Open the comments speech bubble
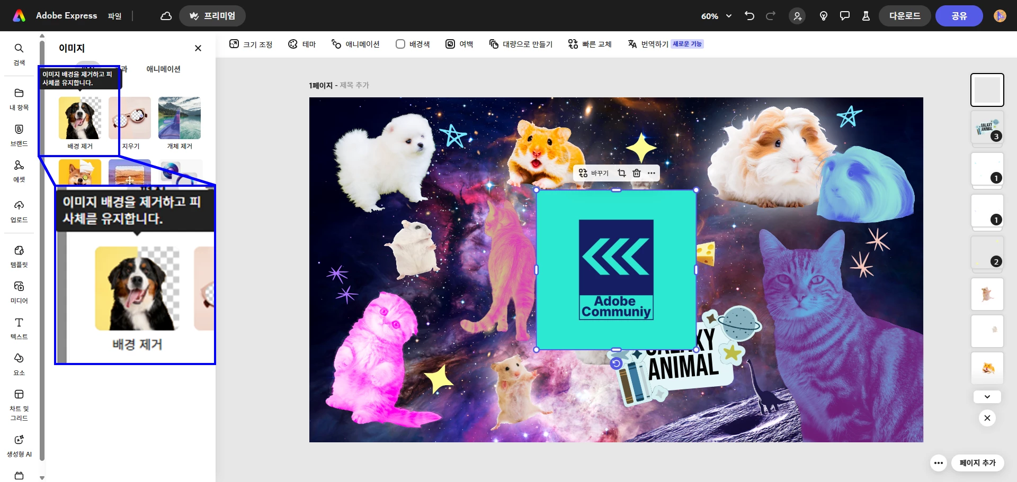The width and height of the screenshot is (1017, 482). coord(845,16)
